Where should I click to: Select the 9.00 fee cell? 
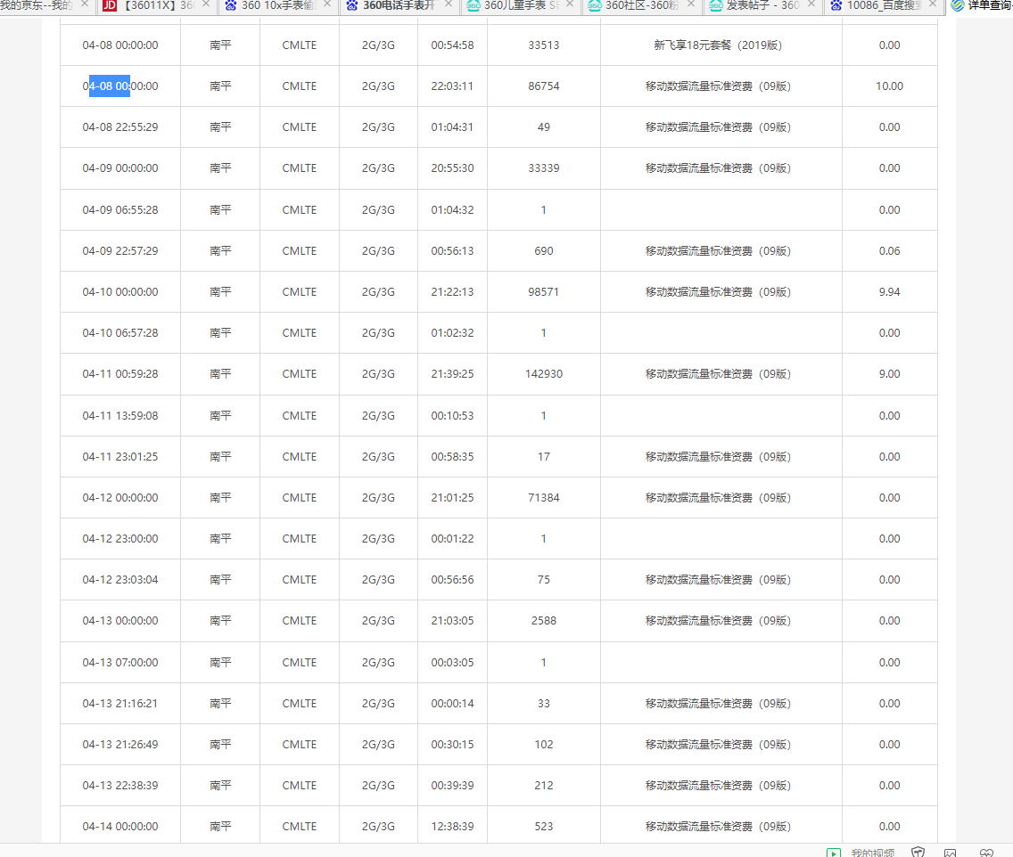pos(890,373)
